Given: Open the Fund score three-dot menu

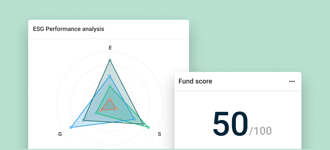Looking at the screenshot, I should coord(292,82).
